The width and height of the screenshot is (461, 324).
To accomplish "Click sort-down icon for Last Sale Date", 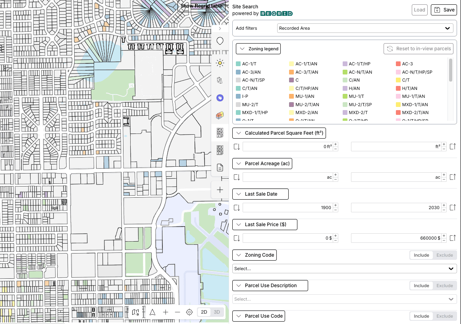I will 237,208.
